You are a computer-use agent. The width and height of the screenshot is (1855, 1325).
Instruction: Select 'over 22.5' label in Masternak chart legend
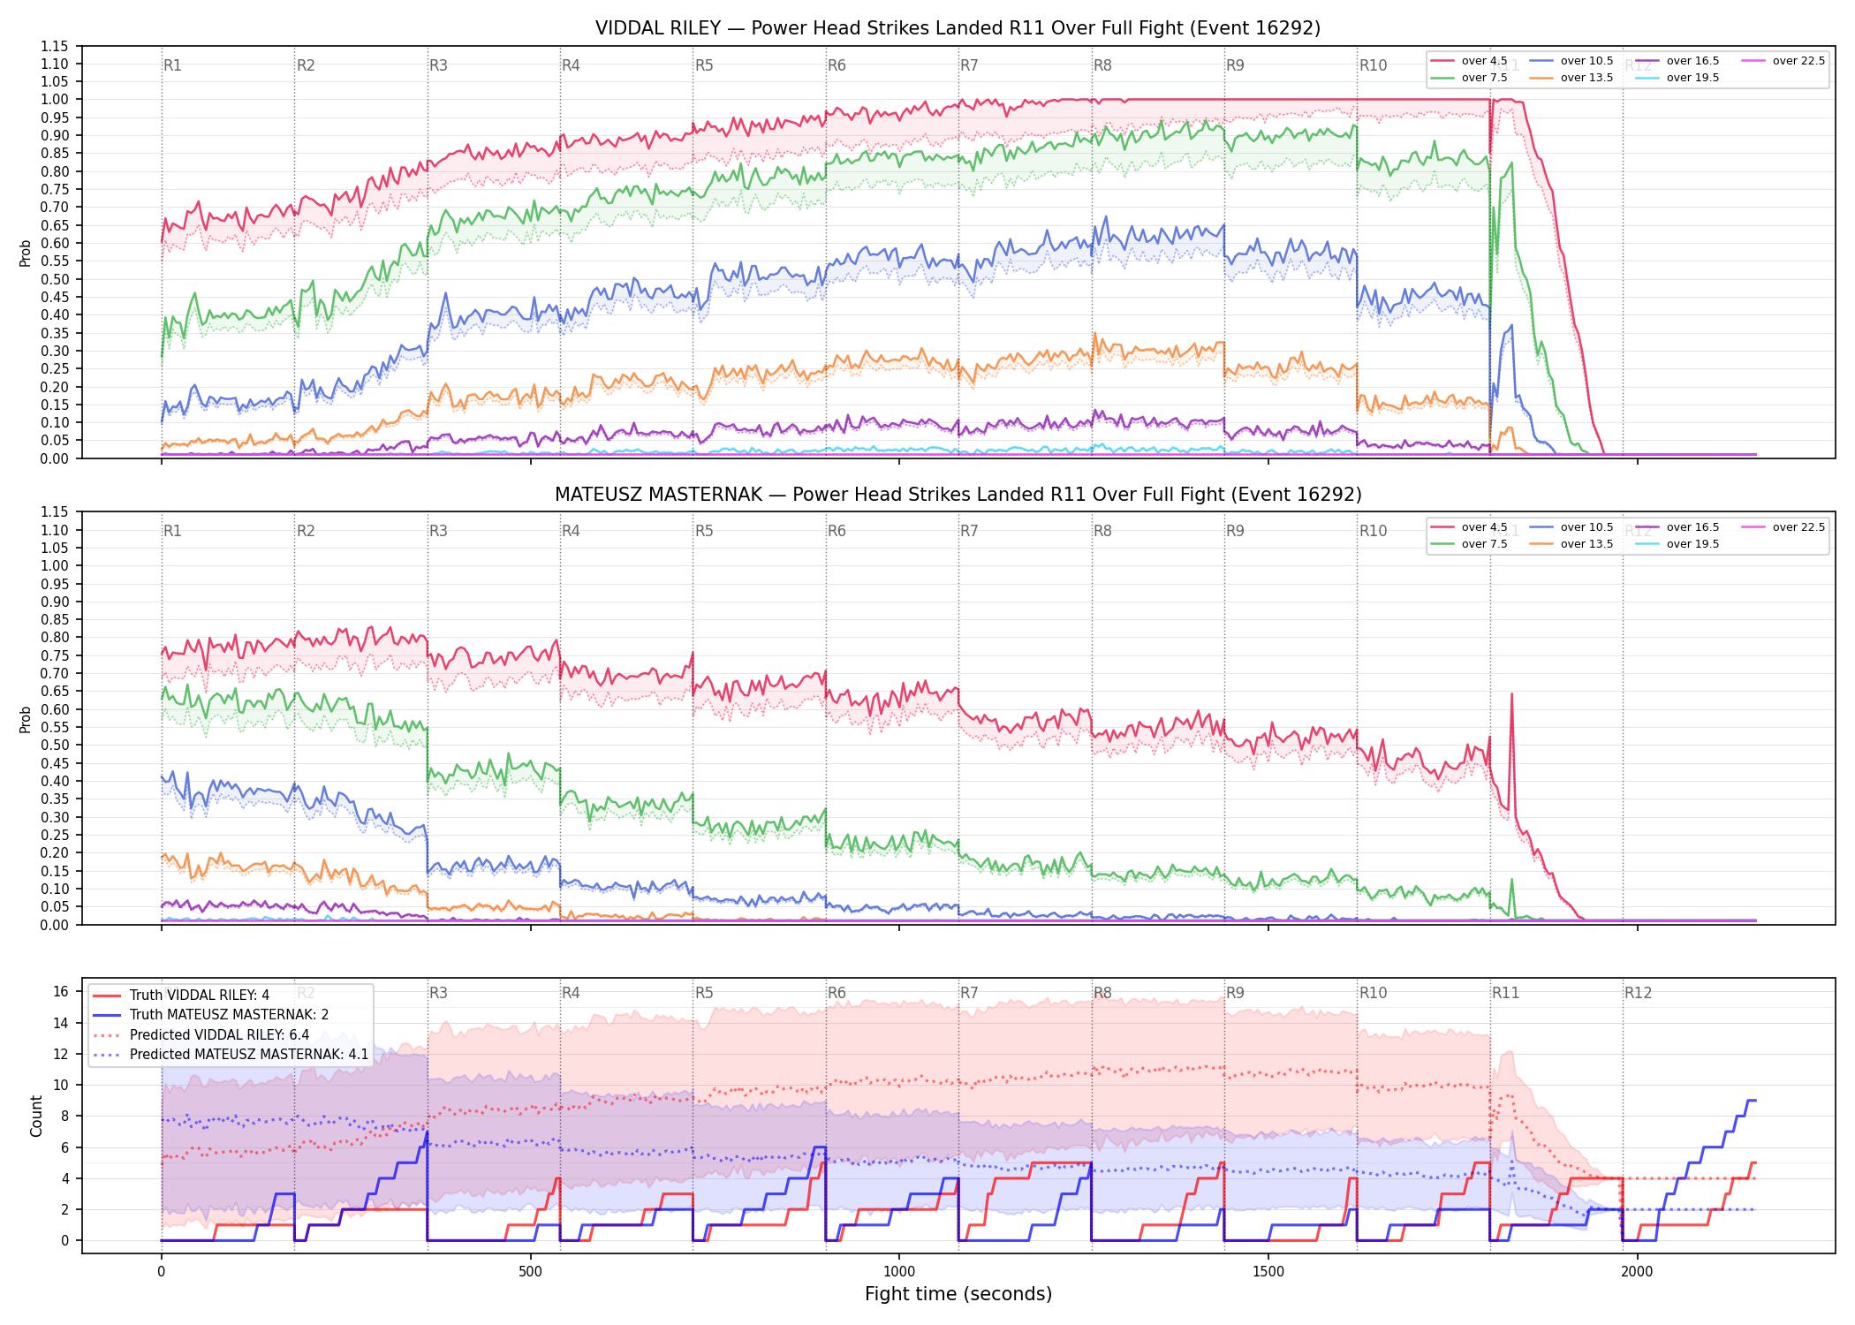pos(1798,527)
